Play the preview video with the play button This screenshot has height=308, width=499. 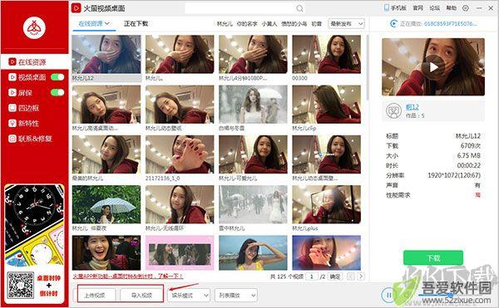coord(433,67)
